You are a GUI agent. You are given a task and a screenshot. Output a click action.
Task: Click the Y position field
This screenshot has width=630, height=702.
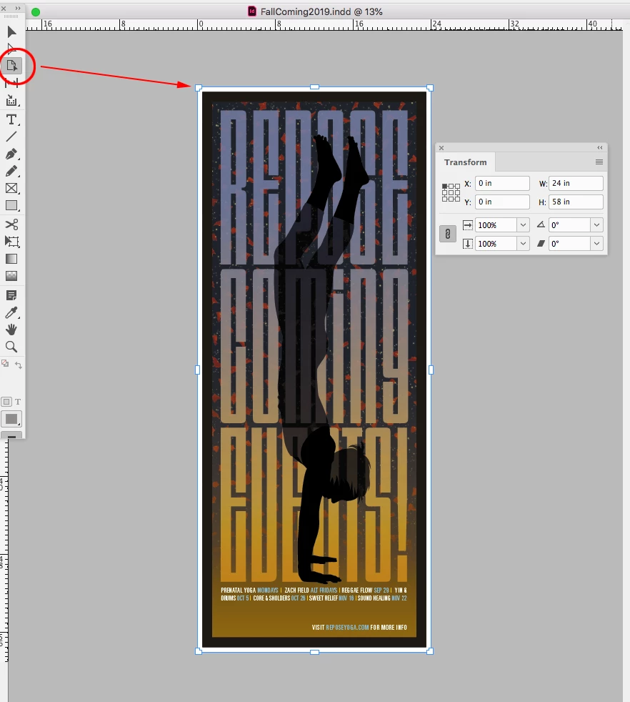502,202
